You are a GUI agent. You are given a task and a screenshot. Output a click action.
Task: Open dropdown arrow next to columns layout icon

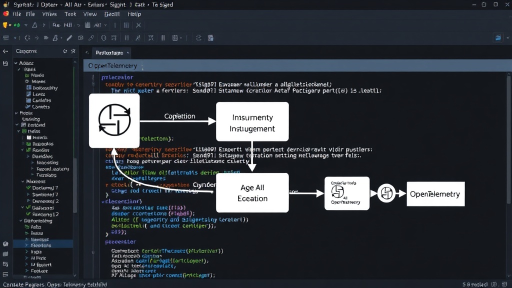[181, 38]
